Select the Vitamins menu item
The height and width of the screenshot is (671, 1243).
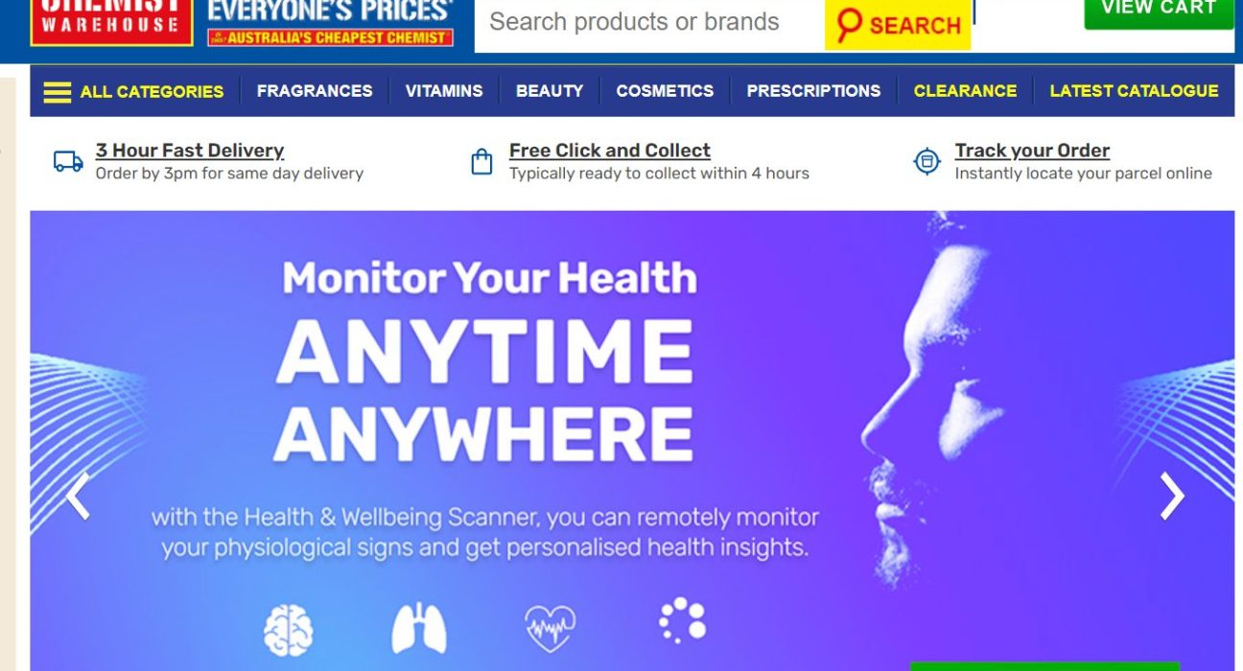pyautogui.click(x=444, y=91)
